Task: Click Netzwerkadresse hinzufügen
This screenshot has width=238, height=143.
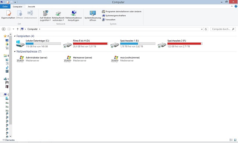Action: tap(74, 16)
